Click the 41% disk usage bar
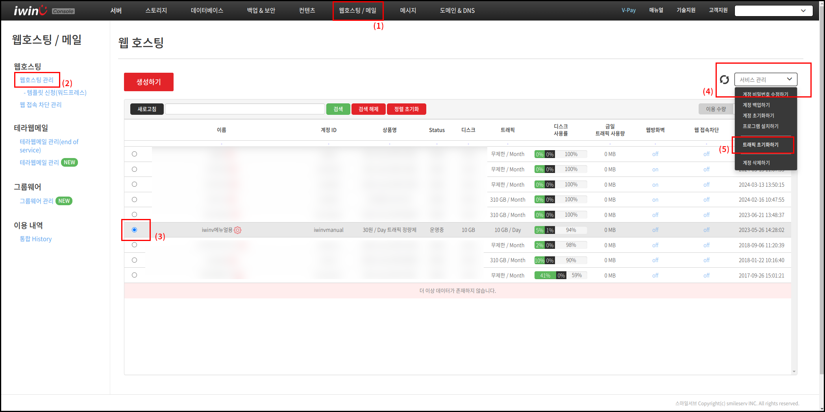Image resolution: width=825 pixels, height=412 pixels. click(560, 275)
